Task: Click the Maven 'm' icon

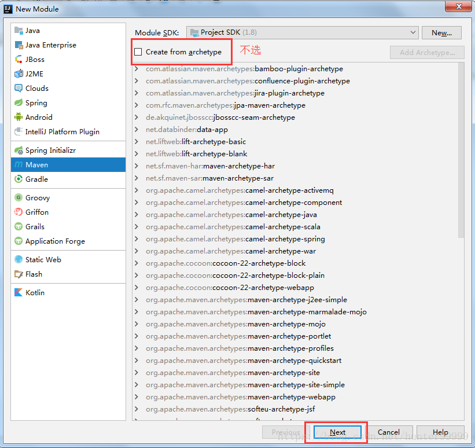Action: pos(19,164)
